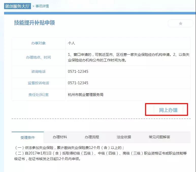Click the 事项详情 breadcrumb text
Image resolution: width=196 pixels, height=172 pixels.
[x=42, y=6]
